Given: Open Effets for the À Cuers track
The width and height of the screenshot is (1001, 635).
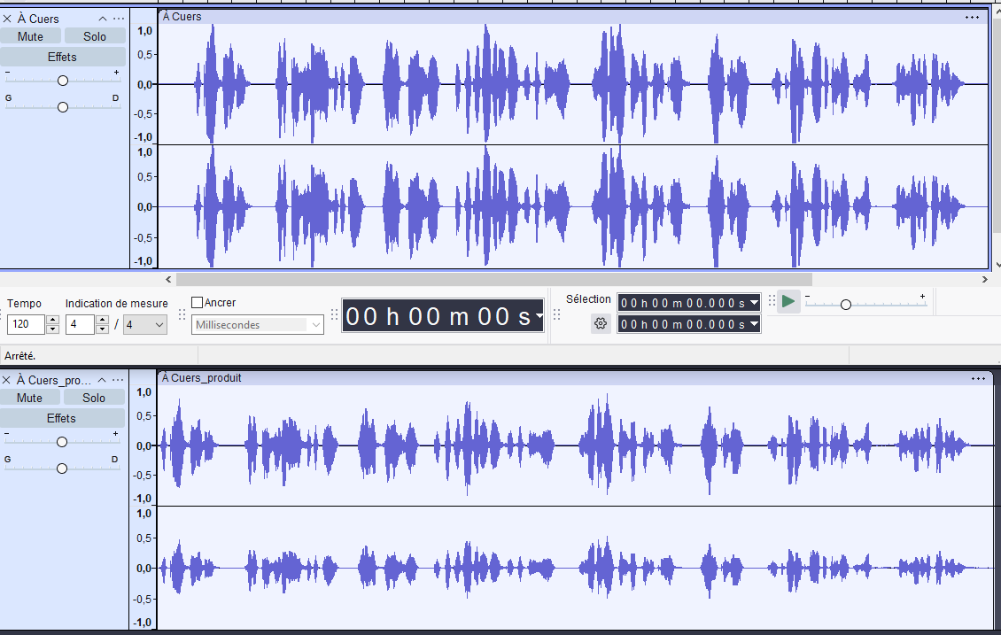Looking at the screenshot, I should (x=62, y=57).
